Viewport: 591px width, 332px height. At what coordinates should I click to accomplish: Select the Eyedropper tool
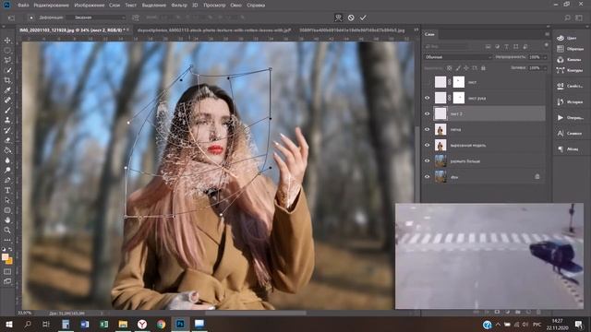coord(7,90)
